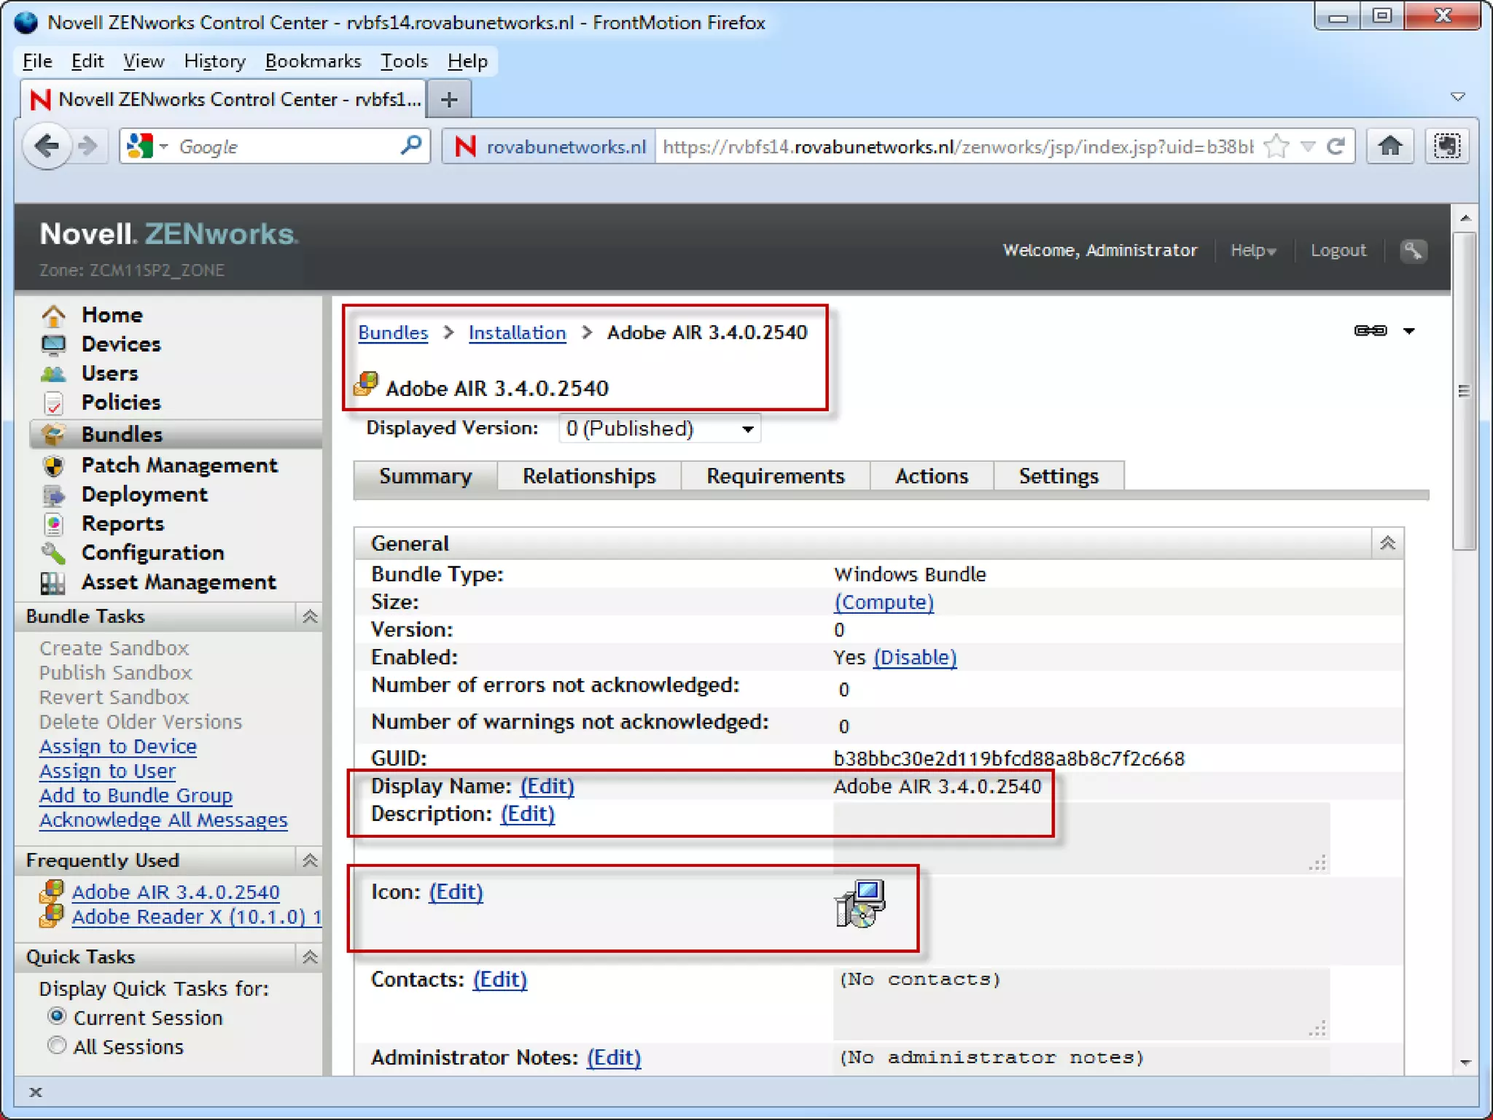Click the fullscreen toolbar icon beside Home

point(1447,146)
